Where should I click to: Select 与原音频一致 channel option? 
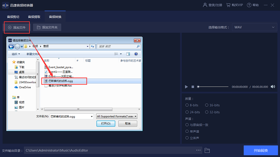pyautogui.click(x=197, y=125)
